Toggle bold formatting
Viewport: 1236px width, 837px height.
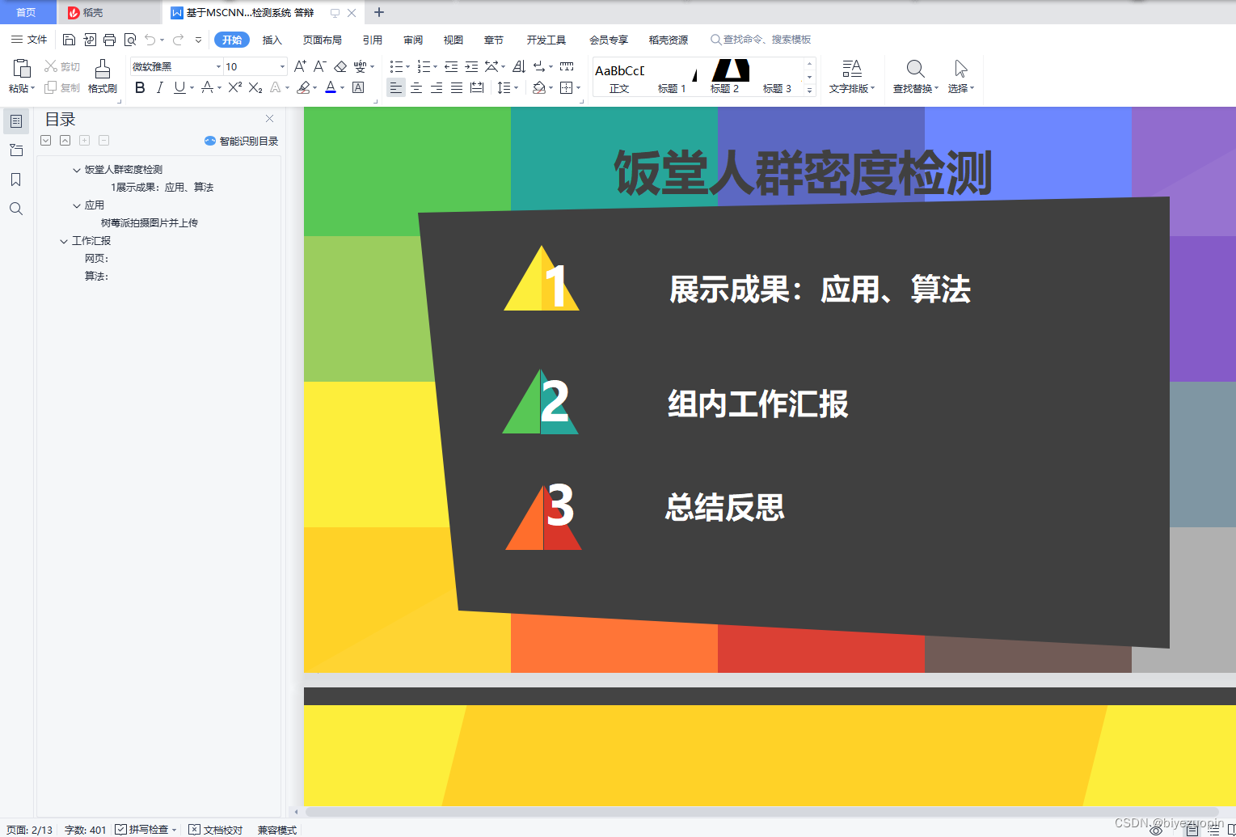coord(139,87)
